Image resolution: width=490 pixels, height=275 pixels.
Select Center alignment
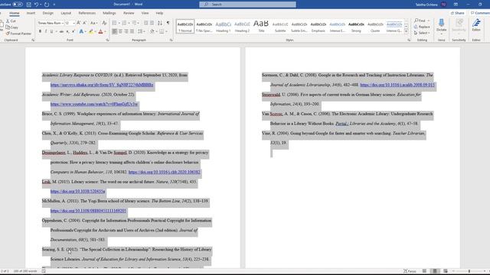pyautogui.click(x=121, y=31)
